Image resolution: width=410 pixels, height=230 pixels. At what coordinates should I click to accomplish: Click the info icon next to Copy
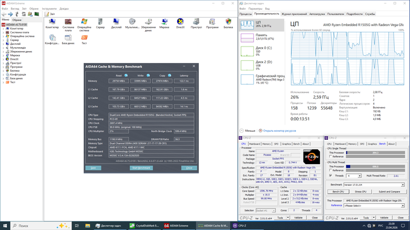coord(170,76)
